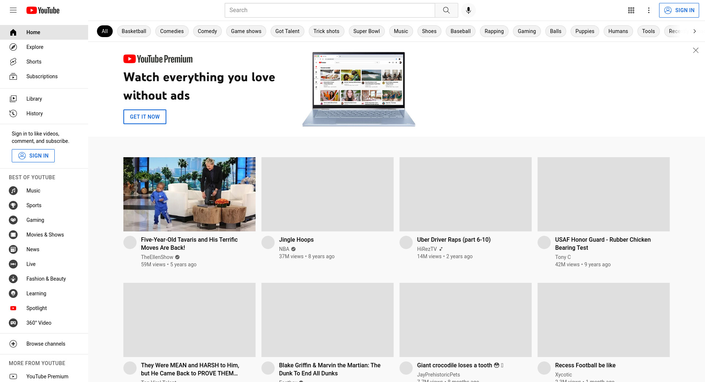Visit Tony C channel link
The height and width of the screenshot is (382, 705).
pyautogui.click(x=563, y=257)
